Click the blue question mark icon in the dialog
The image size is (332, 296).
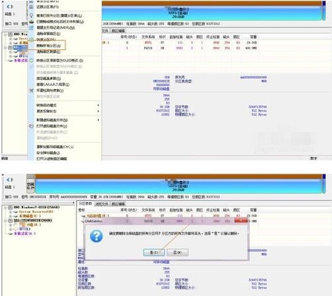click(x=97, y=236)
